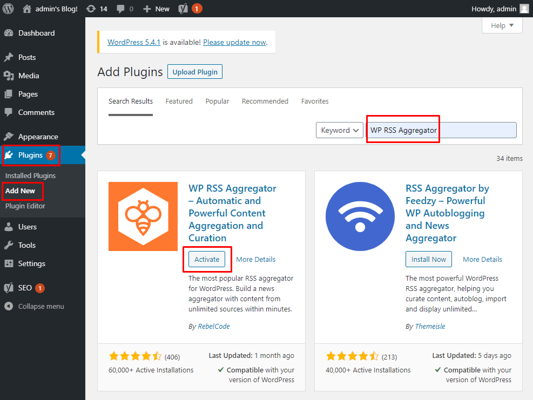Click the Howdy, admin account text

[494, 9]
